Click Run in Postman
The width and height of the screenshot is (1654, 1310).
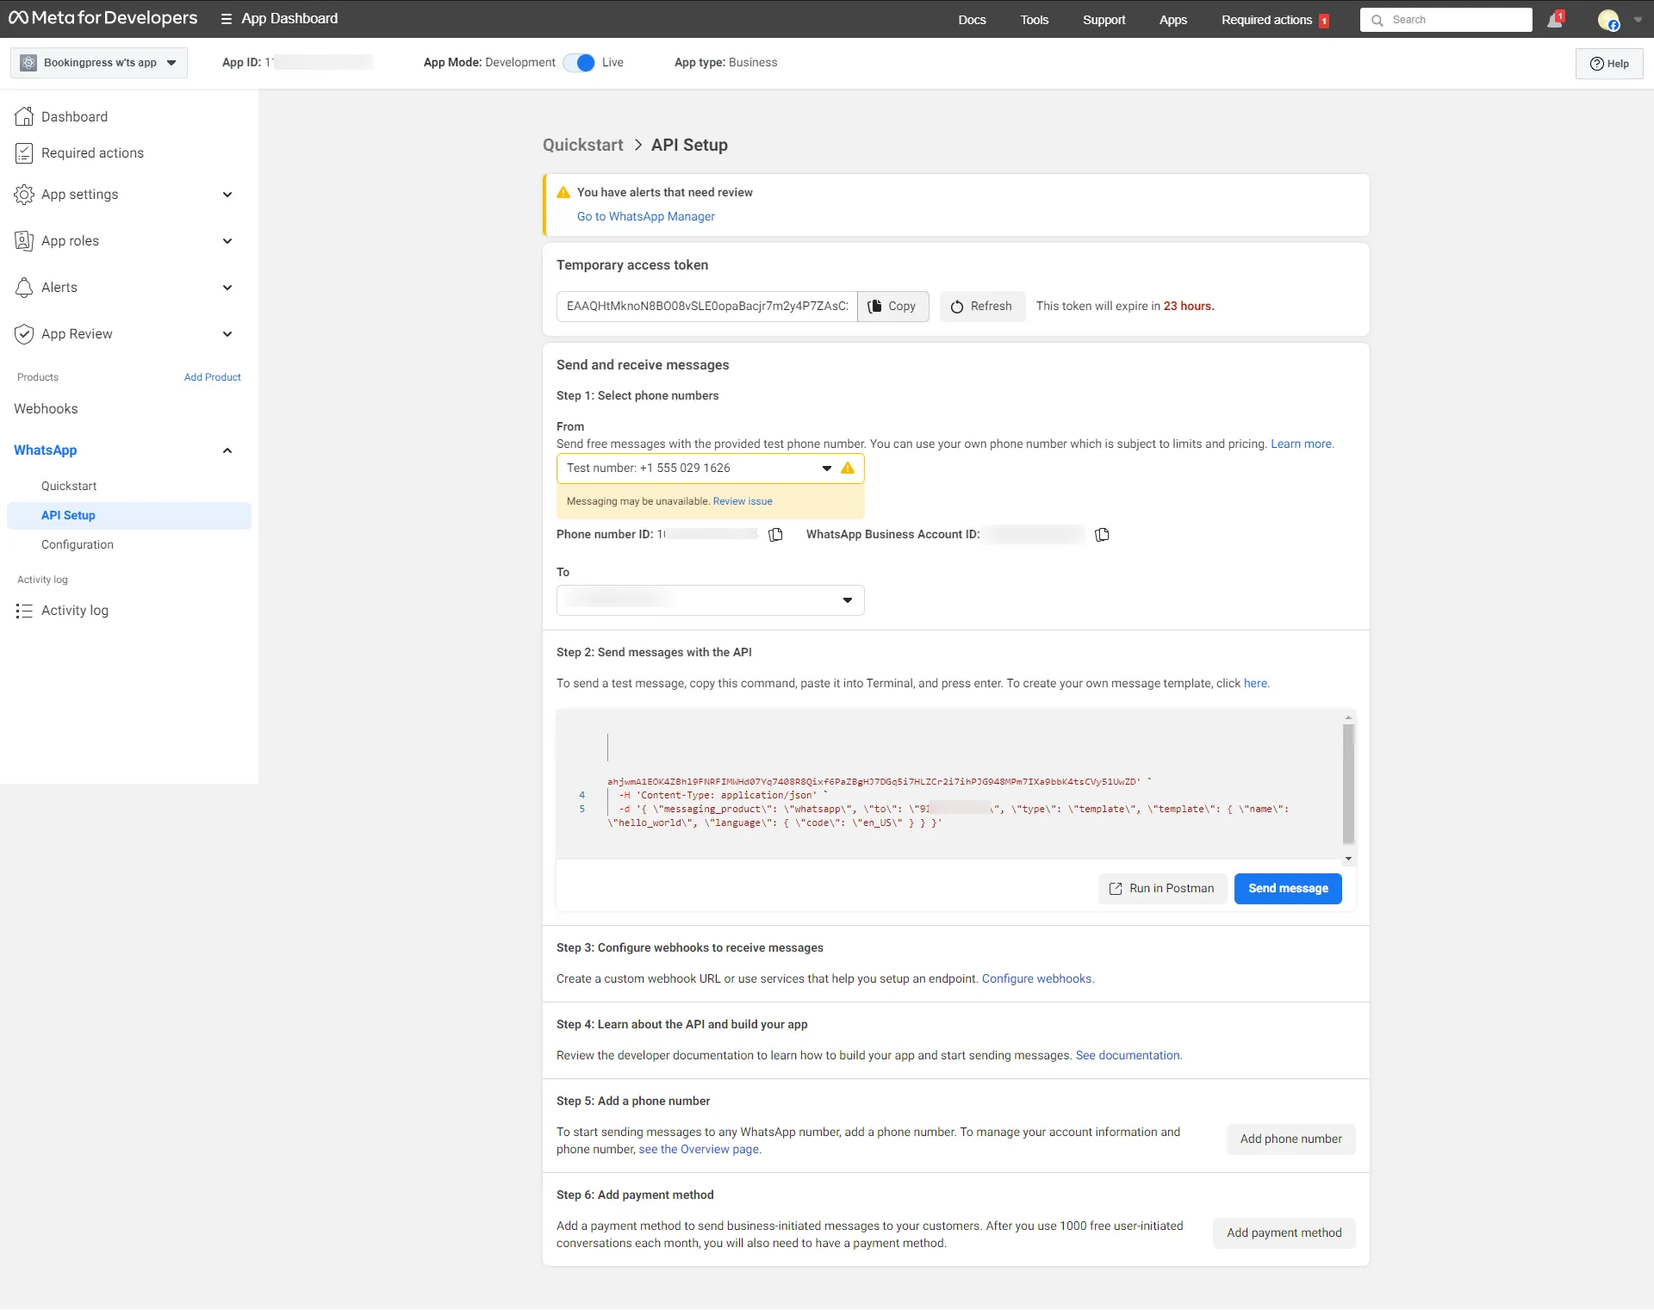1162,889
